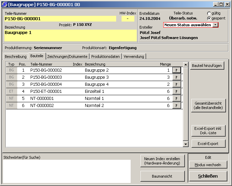Click the ? button for Einzelteil 1 row
The width and height of the screenshot is (232, 186).
176,91
